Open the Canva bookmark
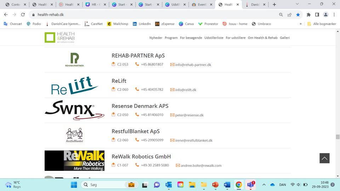 click(186, 24)
